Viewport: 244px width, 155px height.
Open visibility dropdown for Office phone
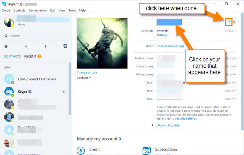pos(231,74)
